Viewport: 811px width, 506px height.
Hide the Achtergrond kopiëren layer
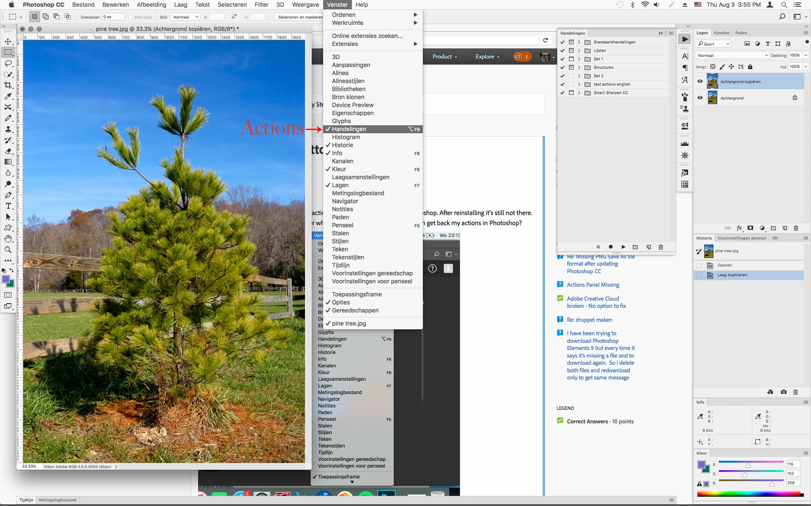(x=700, y=81)
